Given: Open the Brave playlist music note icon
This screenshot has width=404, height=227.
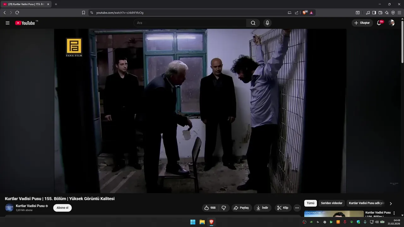Looking at the screenshot, I should tap(368, 13).
